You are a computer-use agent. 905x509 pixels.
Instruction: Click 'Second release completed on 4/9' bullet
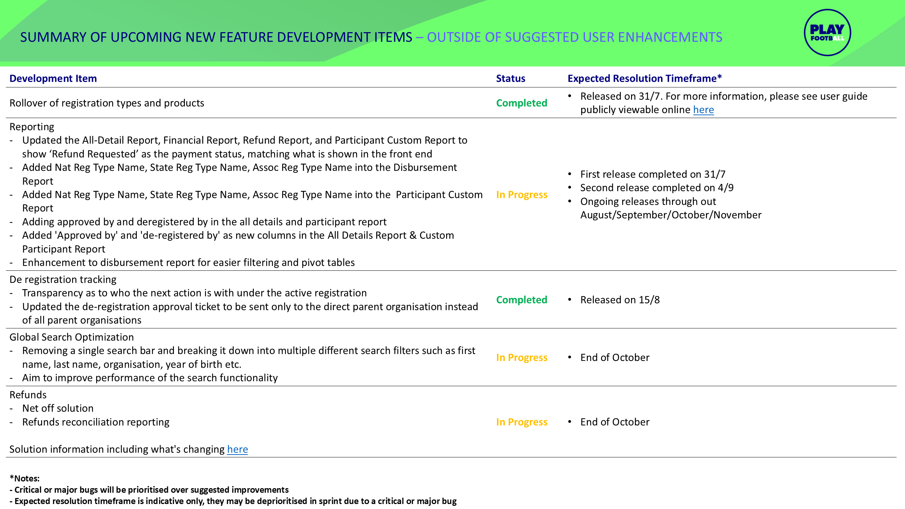coord(656,188)
